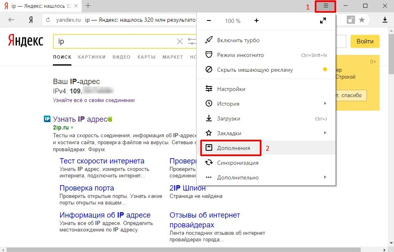
Task: Open Тест скорости интернета link
Action: pyautogui.click(x=102, y=161)
